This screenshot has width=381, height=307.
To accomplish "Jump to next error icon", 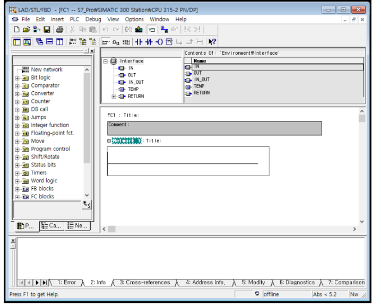I will tap(197, 30).
